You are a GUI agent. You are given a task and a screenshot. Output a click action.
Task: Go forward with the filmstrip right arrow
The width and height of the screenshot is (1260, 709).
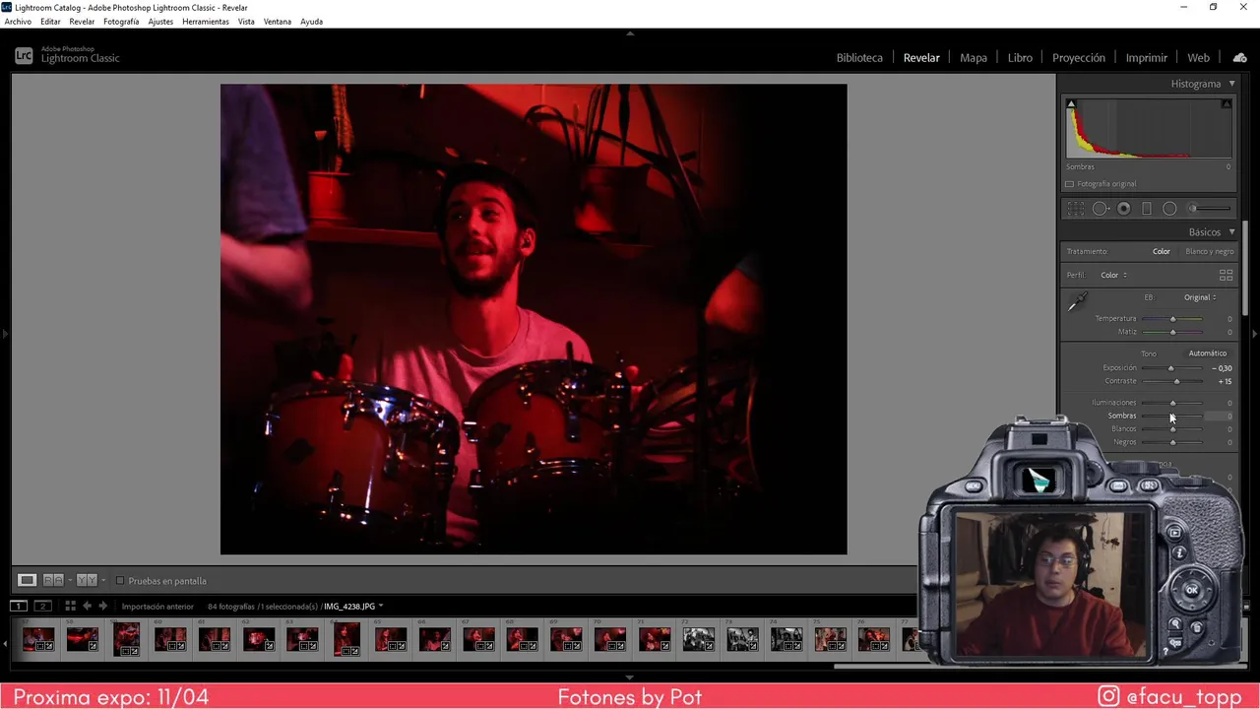coord(102,606)
